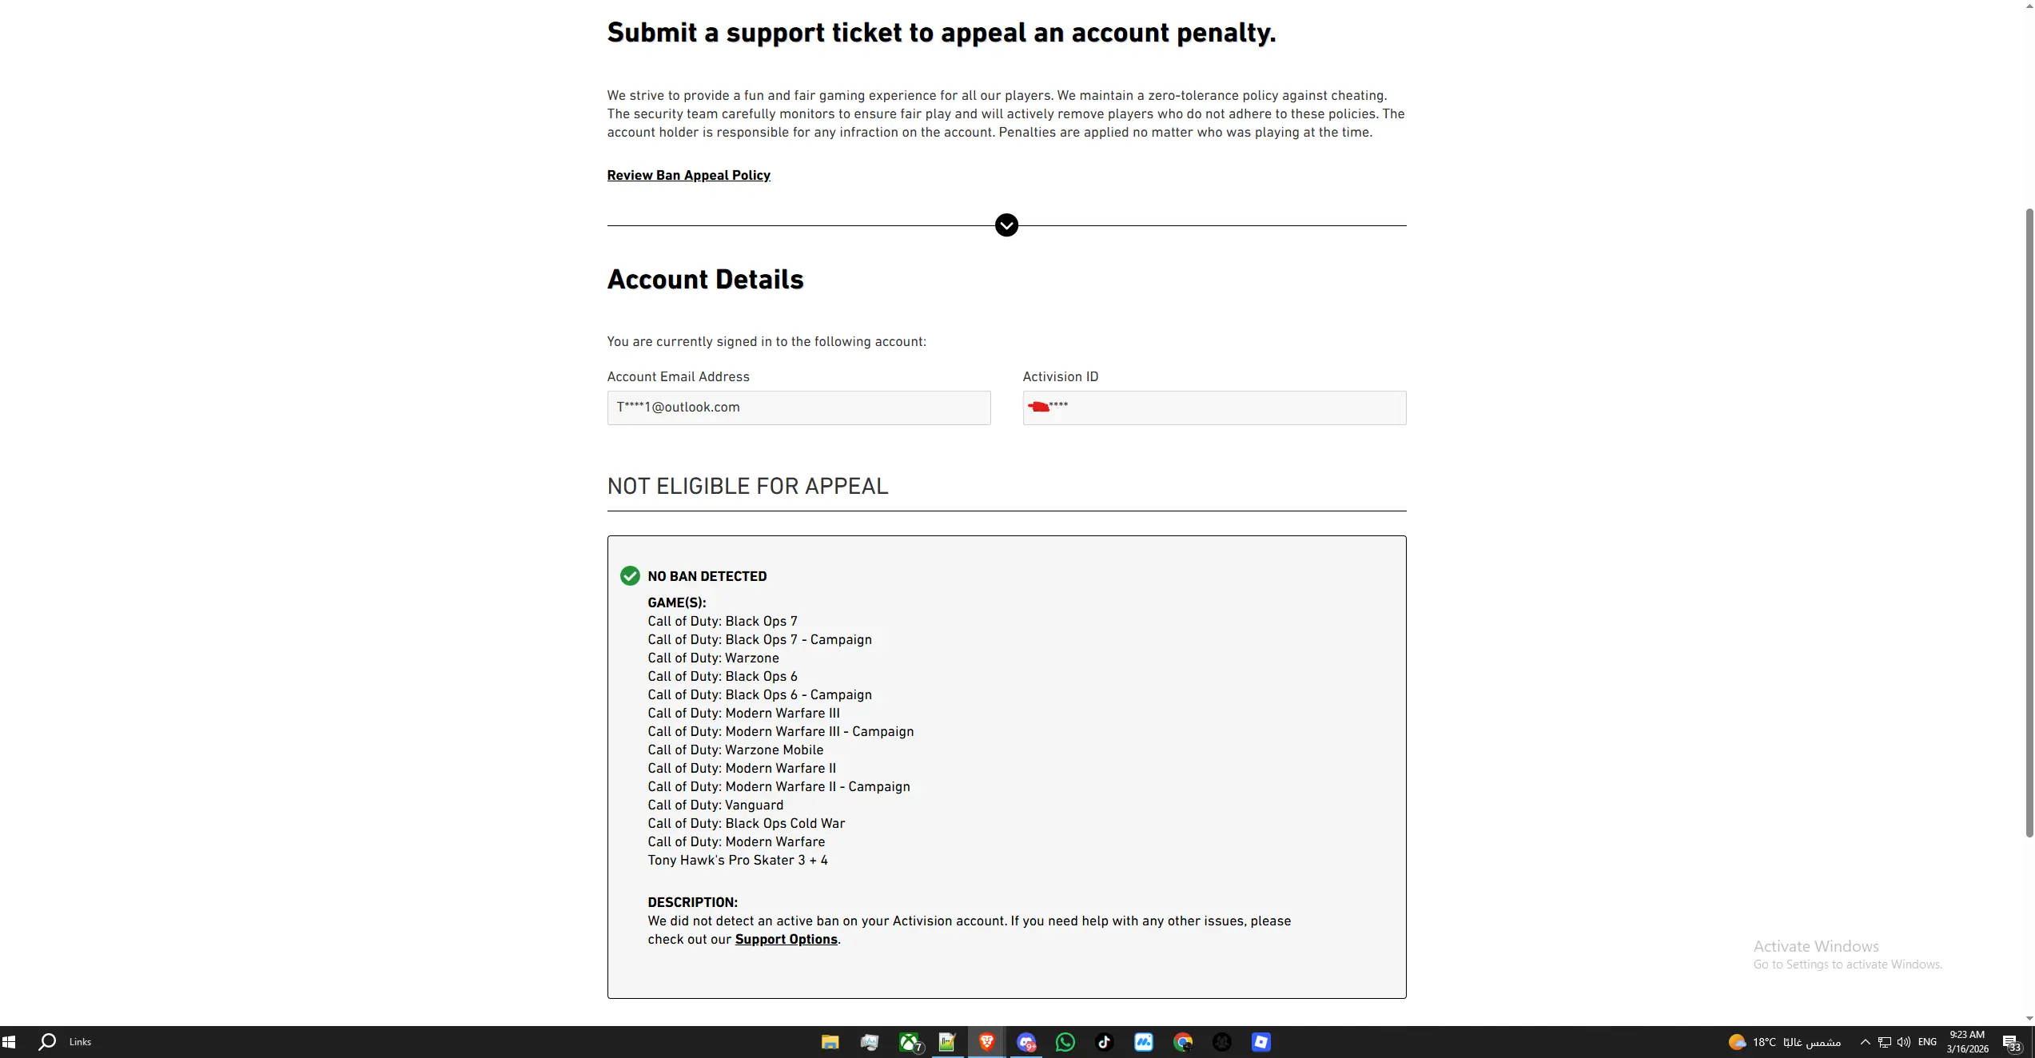This screenshot has height=1058, width=2035.
Task: Click the volume speaker tray icon
Action: pyautogui.click(x=1903, y=1042)
